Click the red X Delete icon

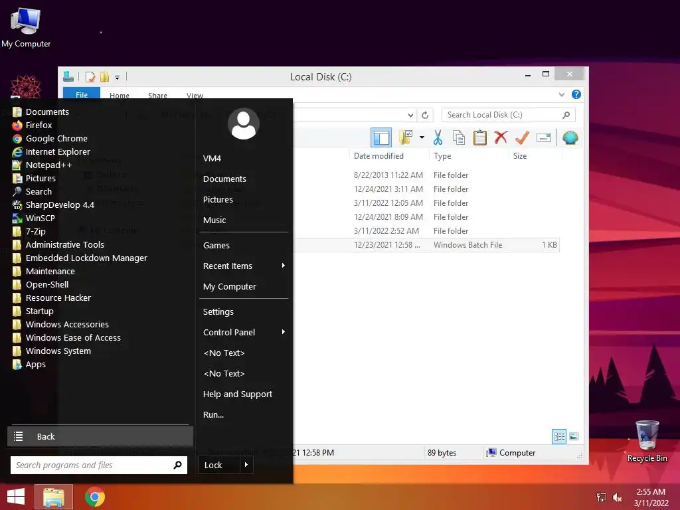tap(501, 137)
